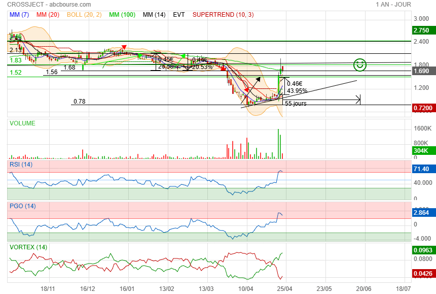Image resolution: width=436 pixels, height=294 pixels.
Task: Click the VORTEX (14) panel label
Action: pos(28,247)
